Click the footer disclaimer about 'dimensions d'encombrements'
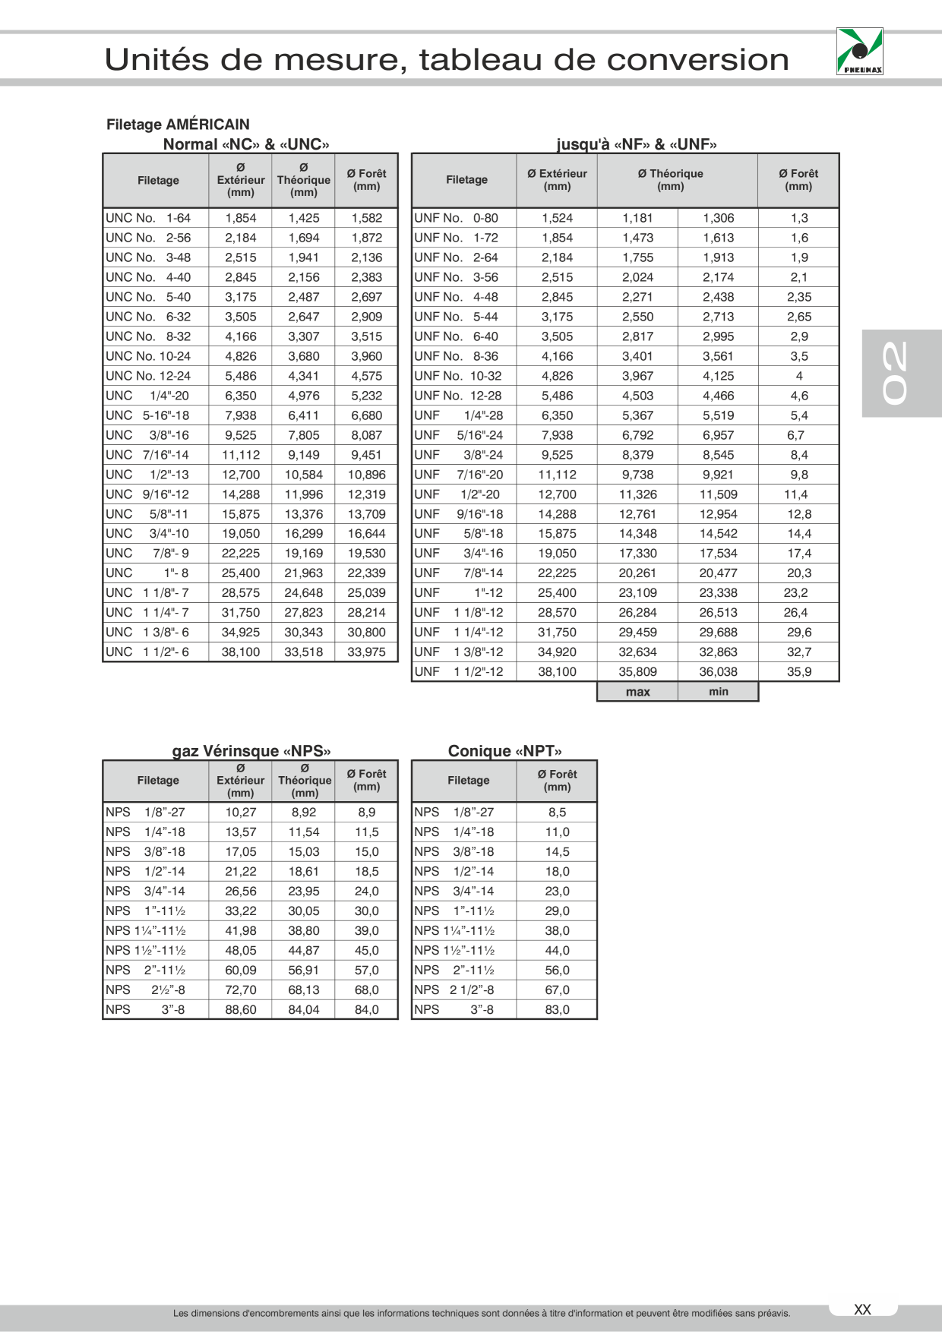Screen dimensions: 942x1332 tap(482, 1313)
